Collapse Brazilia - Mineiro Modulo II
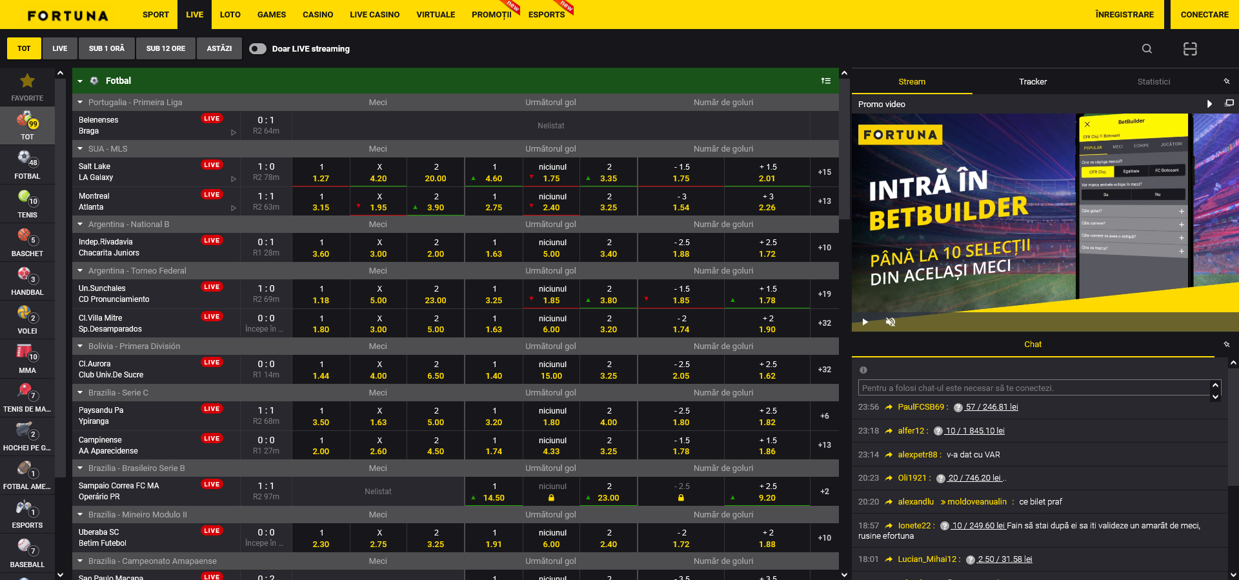The image size is (1239, 580). pyautogui.click(x=80, y=514)
